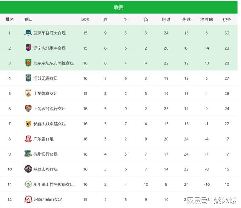This screenshot has width=241, height=208.
Task: Click the 进球 column header
Action: tap(166, 20)
